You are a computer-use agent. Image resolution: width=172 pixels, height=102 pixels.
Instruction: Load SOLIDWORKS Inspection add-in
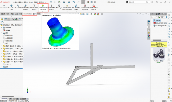85,7
